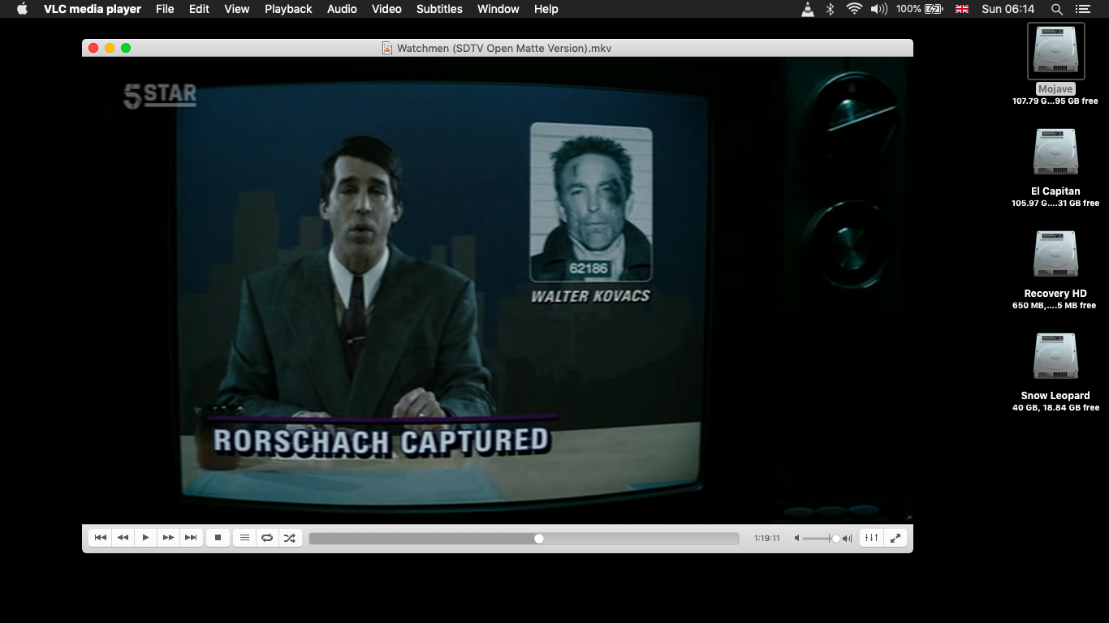Screen dimensions: 1109x623
Task: Adjust the volume slider
Action: [822, 539]
